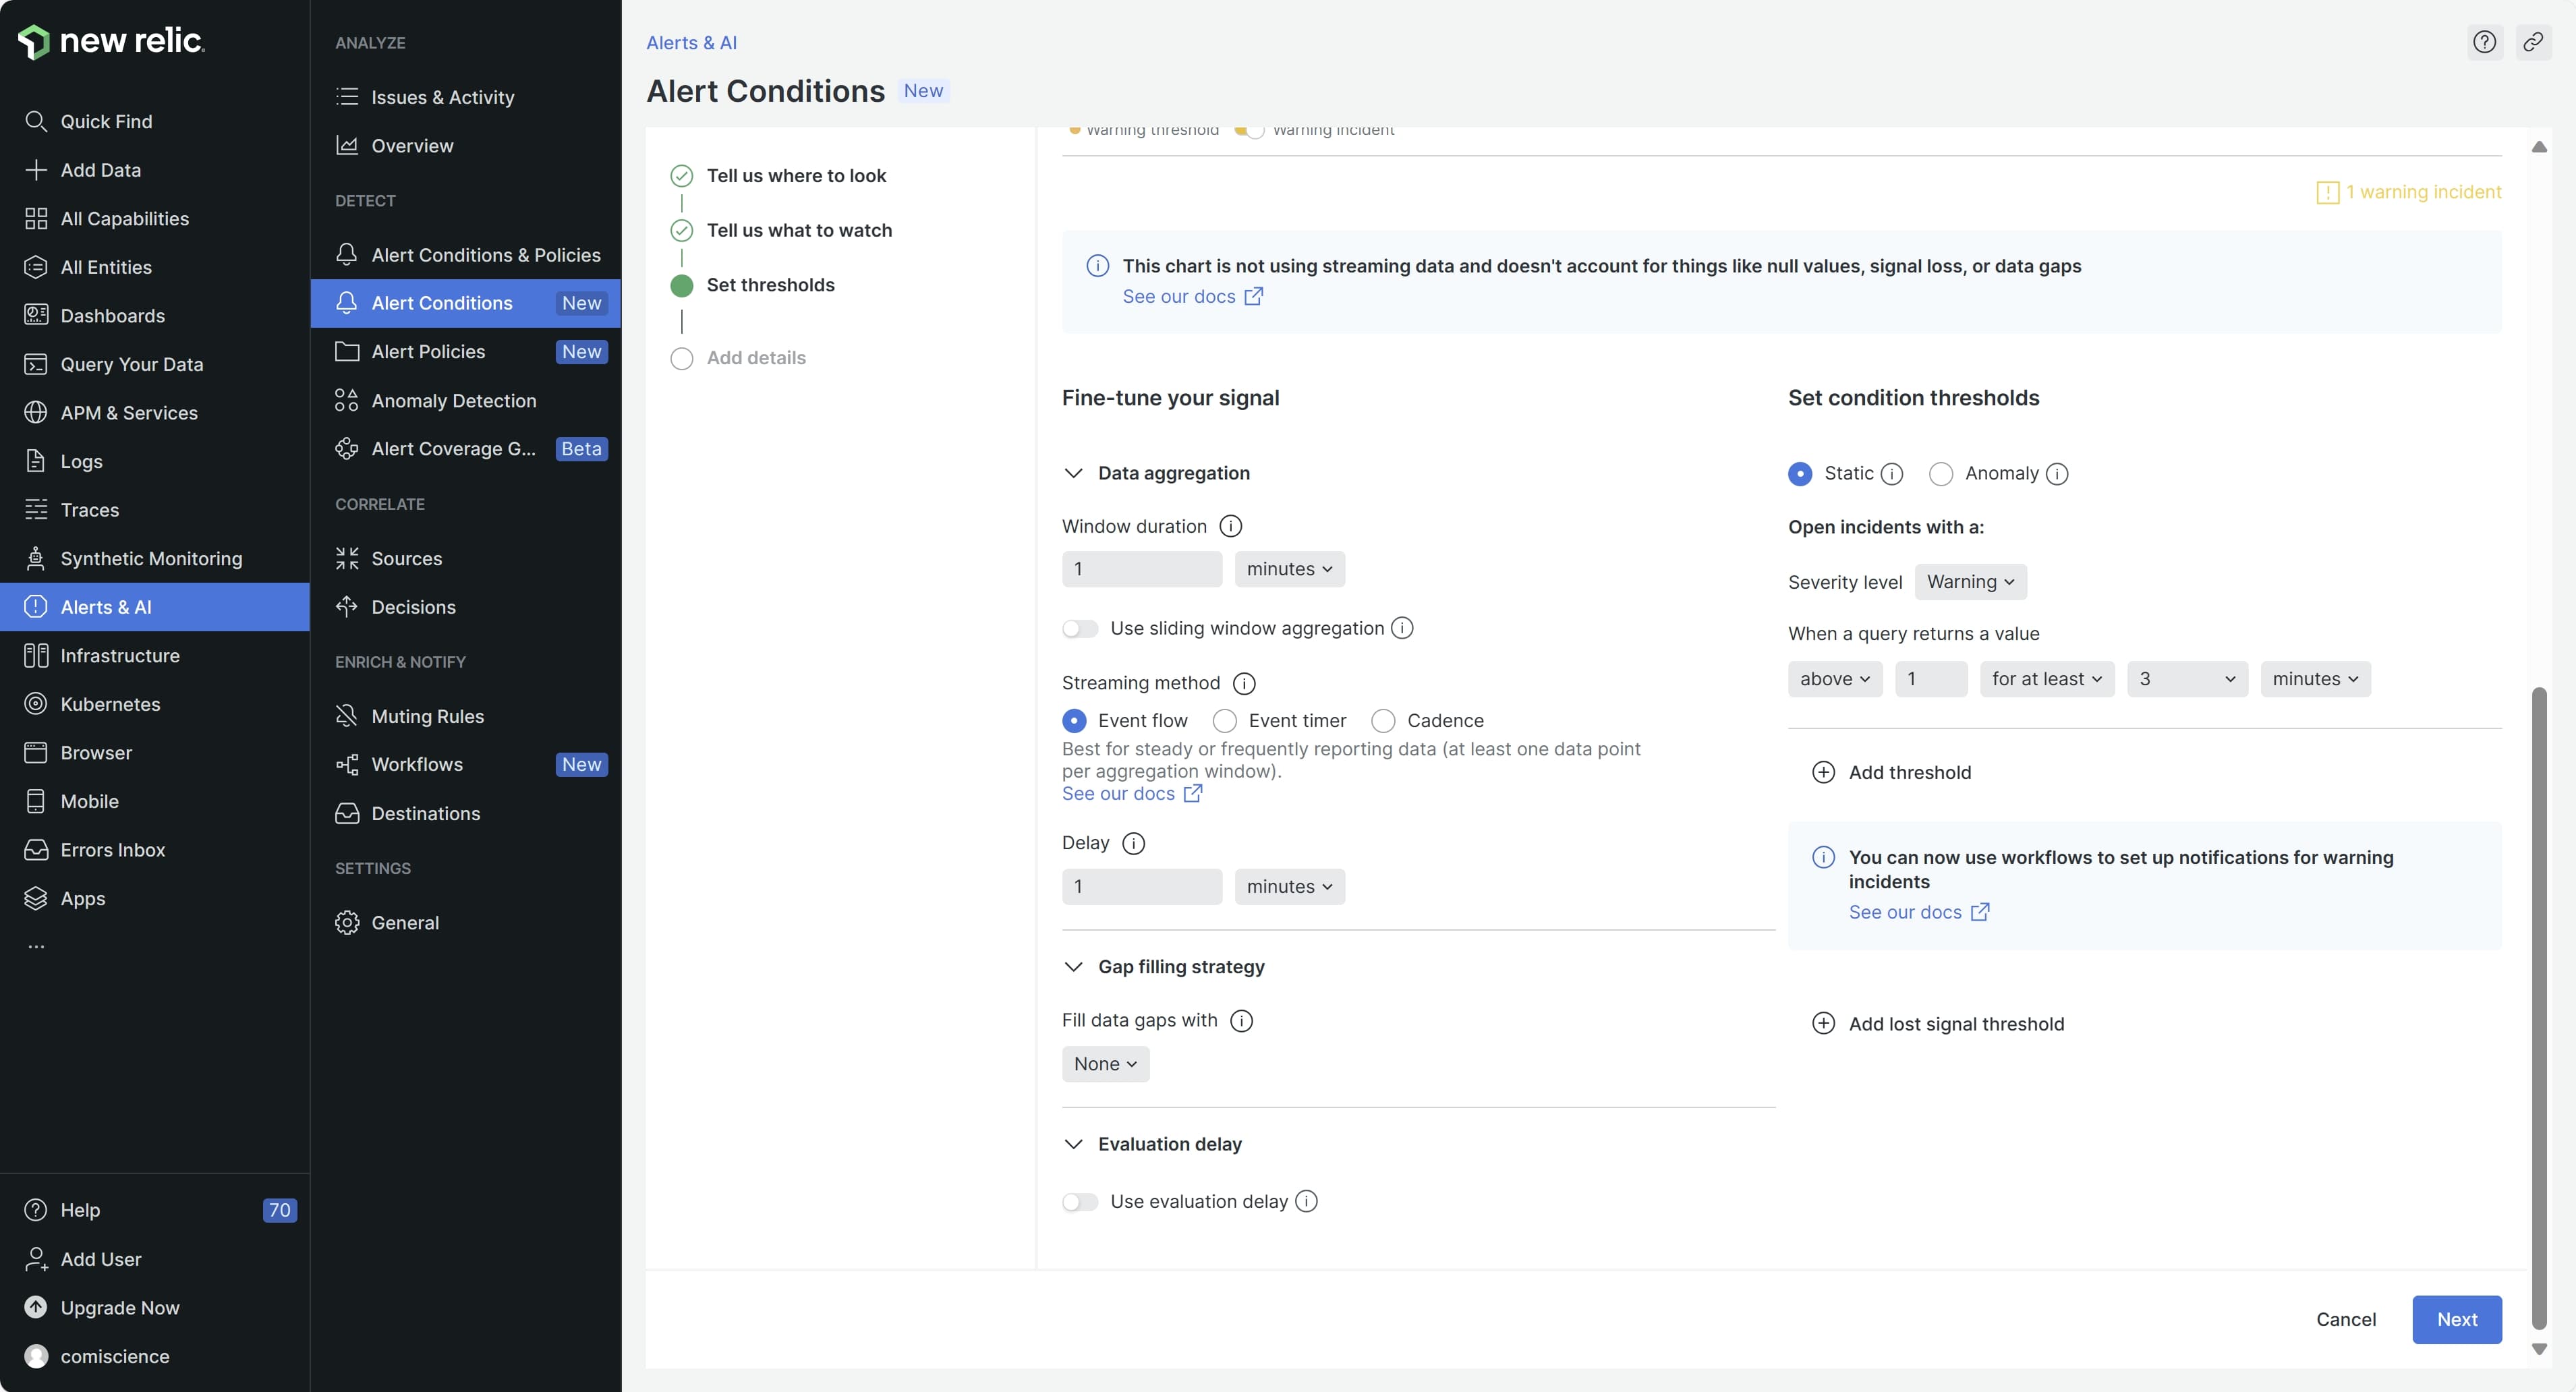Collapse the Data aggregation section
The image size is (2576, 1392).
(1073, 473)
